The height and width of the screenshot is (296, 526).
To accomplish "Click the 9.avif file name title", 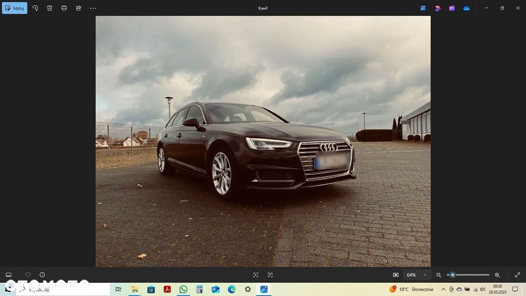I will tap(262, 8).
